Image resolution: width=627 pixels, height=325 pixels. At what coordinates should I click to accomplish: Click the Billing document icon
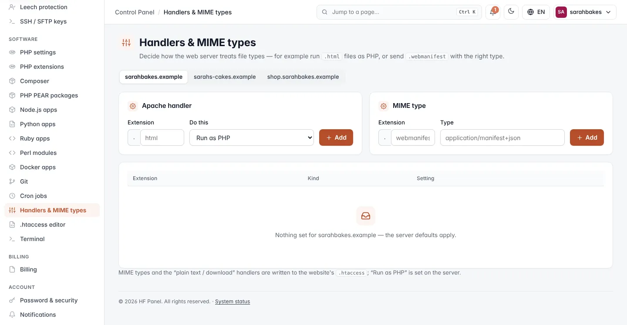(x=12, y=269)
